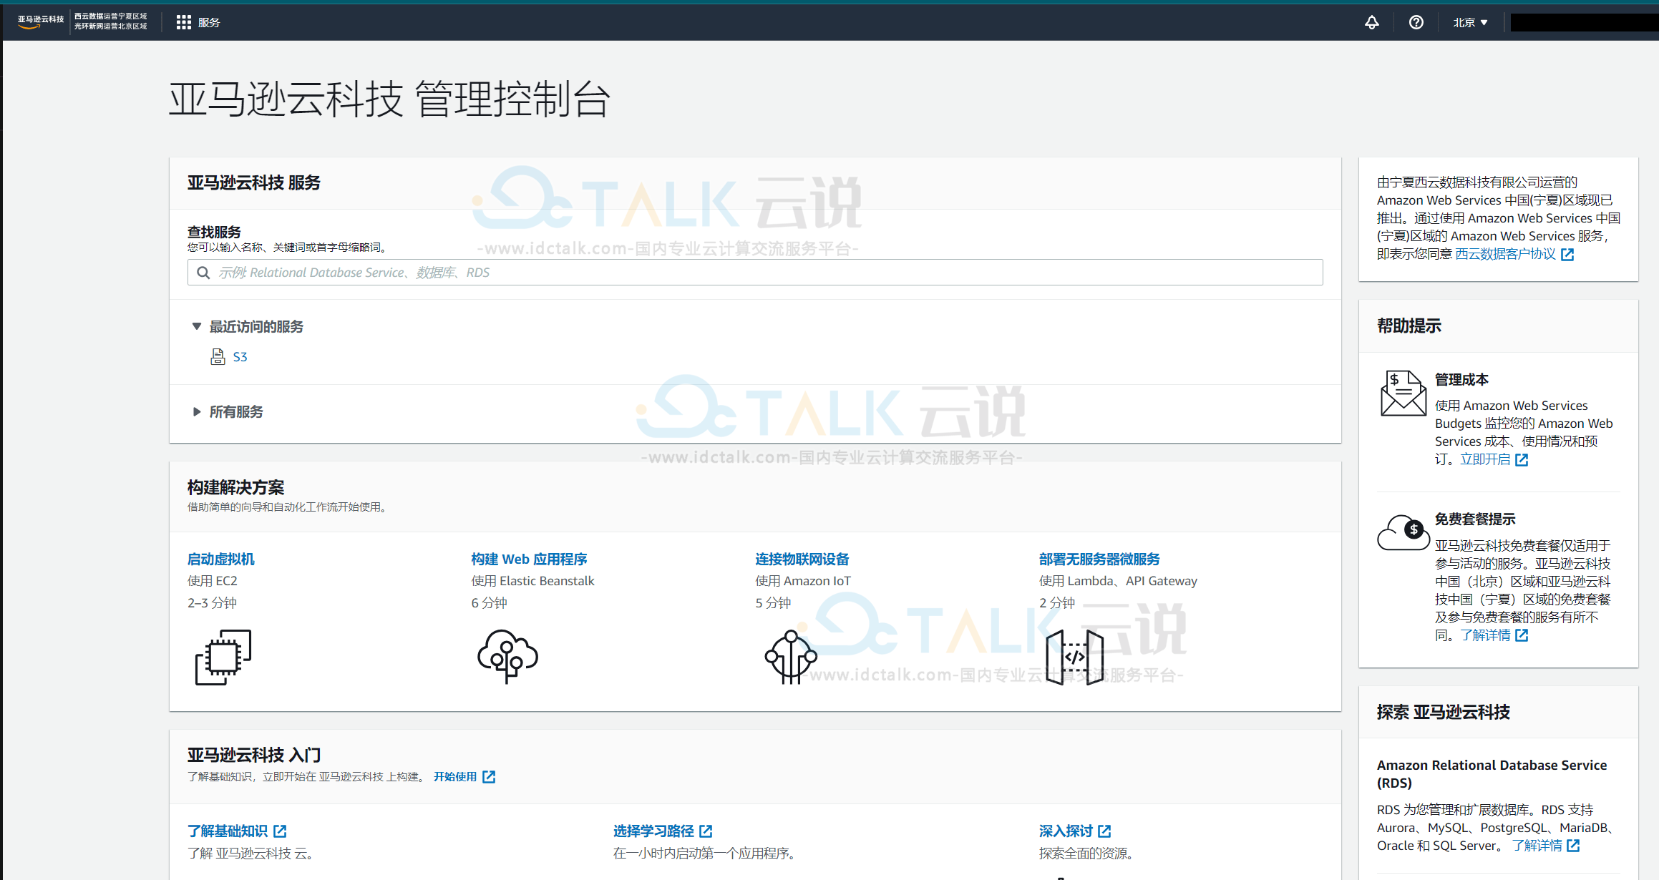This screenshot has height=880, width=1659.
Task: Click the Amazon IoT icon
Action: [x=791, y=657]
